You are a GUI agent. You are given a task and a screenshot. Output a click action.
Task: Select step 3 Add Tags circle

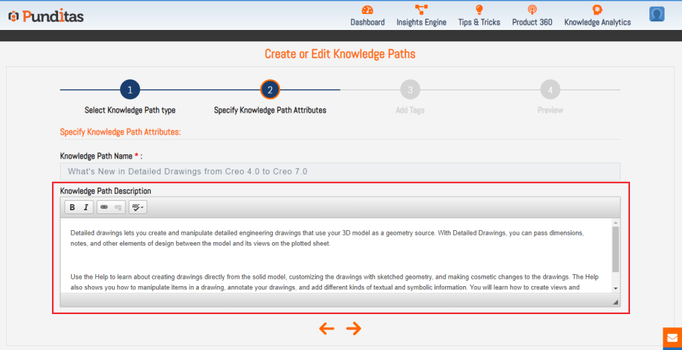point(410,90)
